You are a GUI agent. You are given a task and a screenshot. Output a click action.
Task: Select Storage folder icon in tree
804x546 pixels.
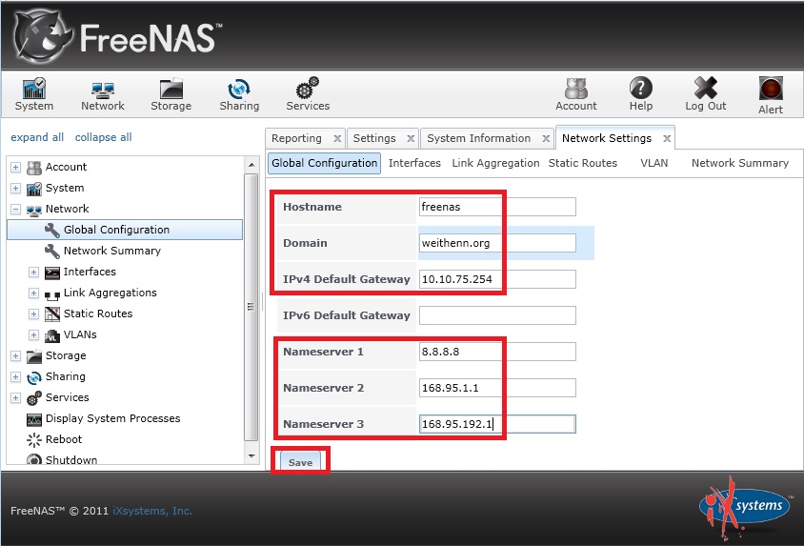point(34,355)
